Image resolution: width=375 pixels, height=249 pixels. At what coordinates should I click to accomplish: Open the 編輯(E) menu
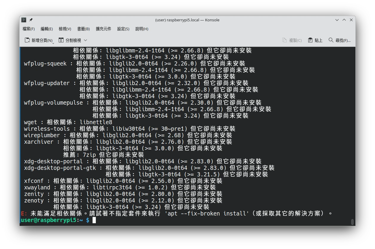click(x=47, y=29)
